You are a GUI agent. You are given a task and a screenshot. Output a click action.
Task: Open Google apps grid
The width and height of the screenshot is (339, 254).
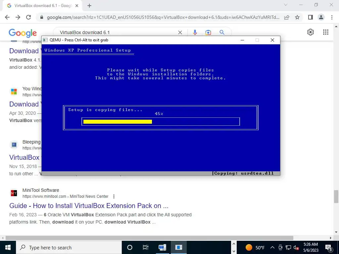point(326,32)
